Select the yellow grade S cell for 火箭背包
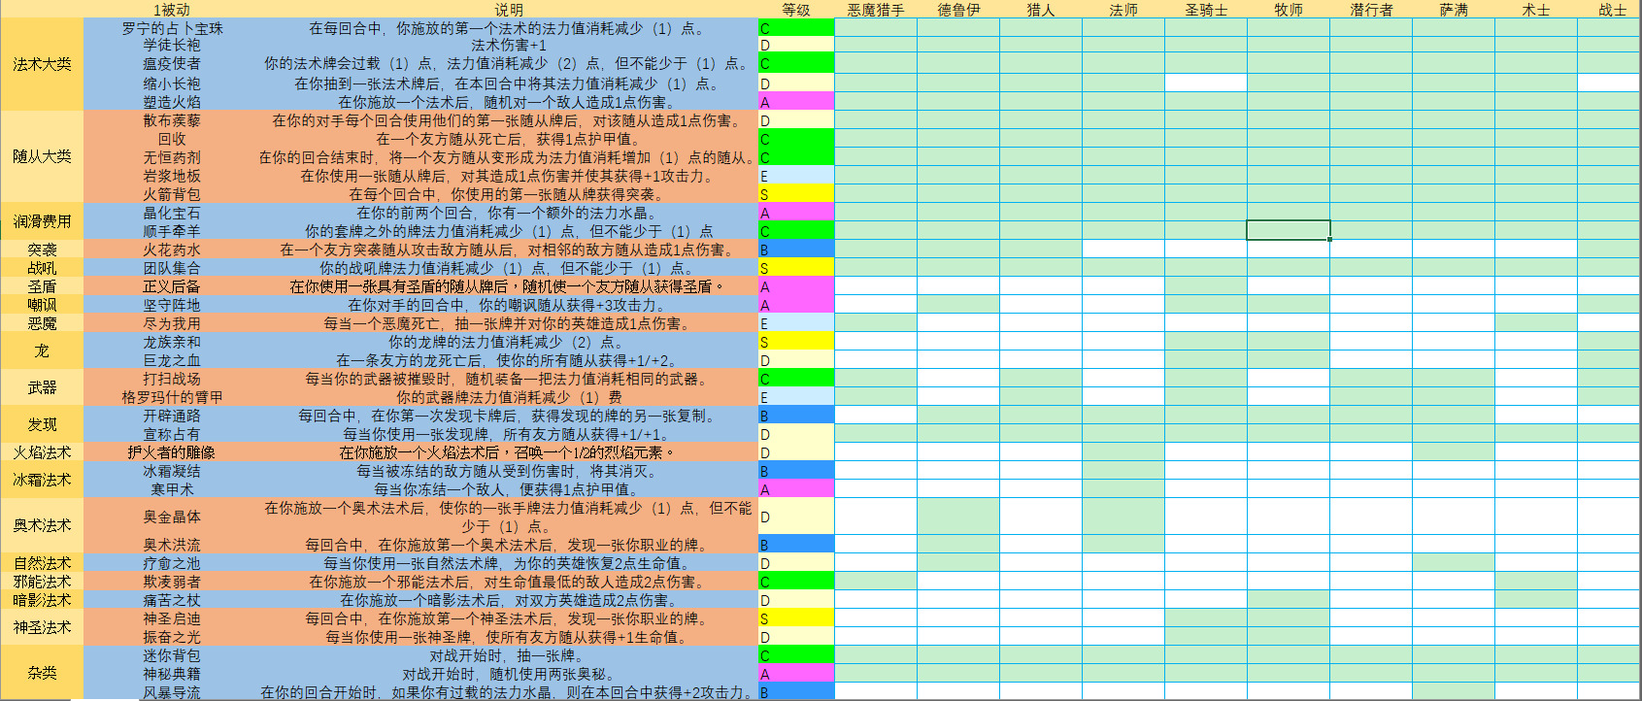Image resolution: width=1642 pixels, height=701 pixels. (796, 194)
